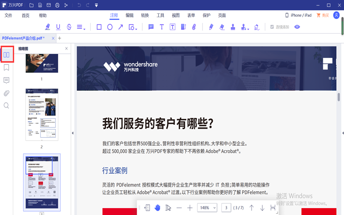
Task: Click the 购买 purchase link
Action: click(322, 15)
